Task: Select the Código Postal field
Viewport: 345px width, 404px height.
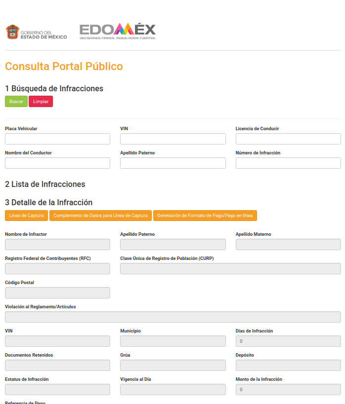Action: point(57,293)
